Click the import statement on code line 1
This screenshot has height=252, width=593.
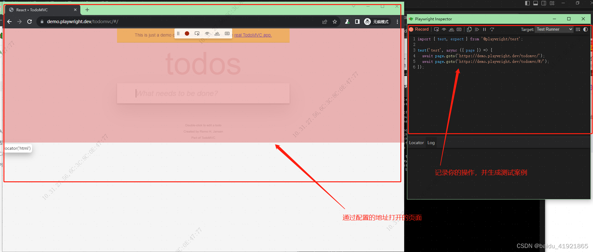470,39
